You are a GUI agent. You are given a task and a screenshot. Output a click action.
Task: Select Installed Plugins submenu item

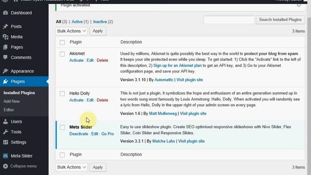(19, 93)
